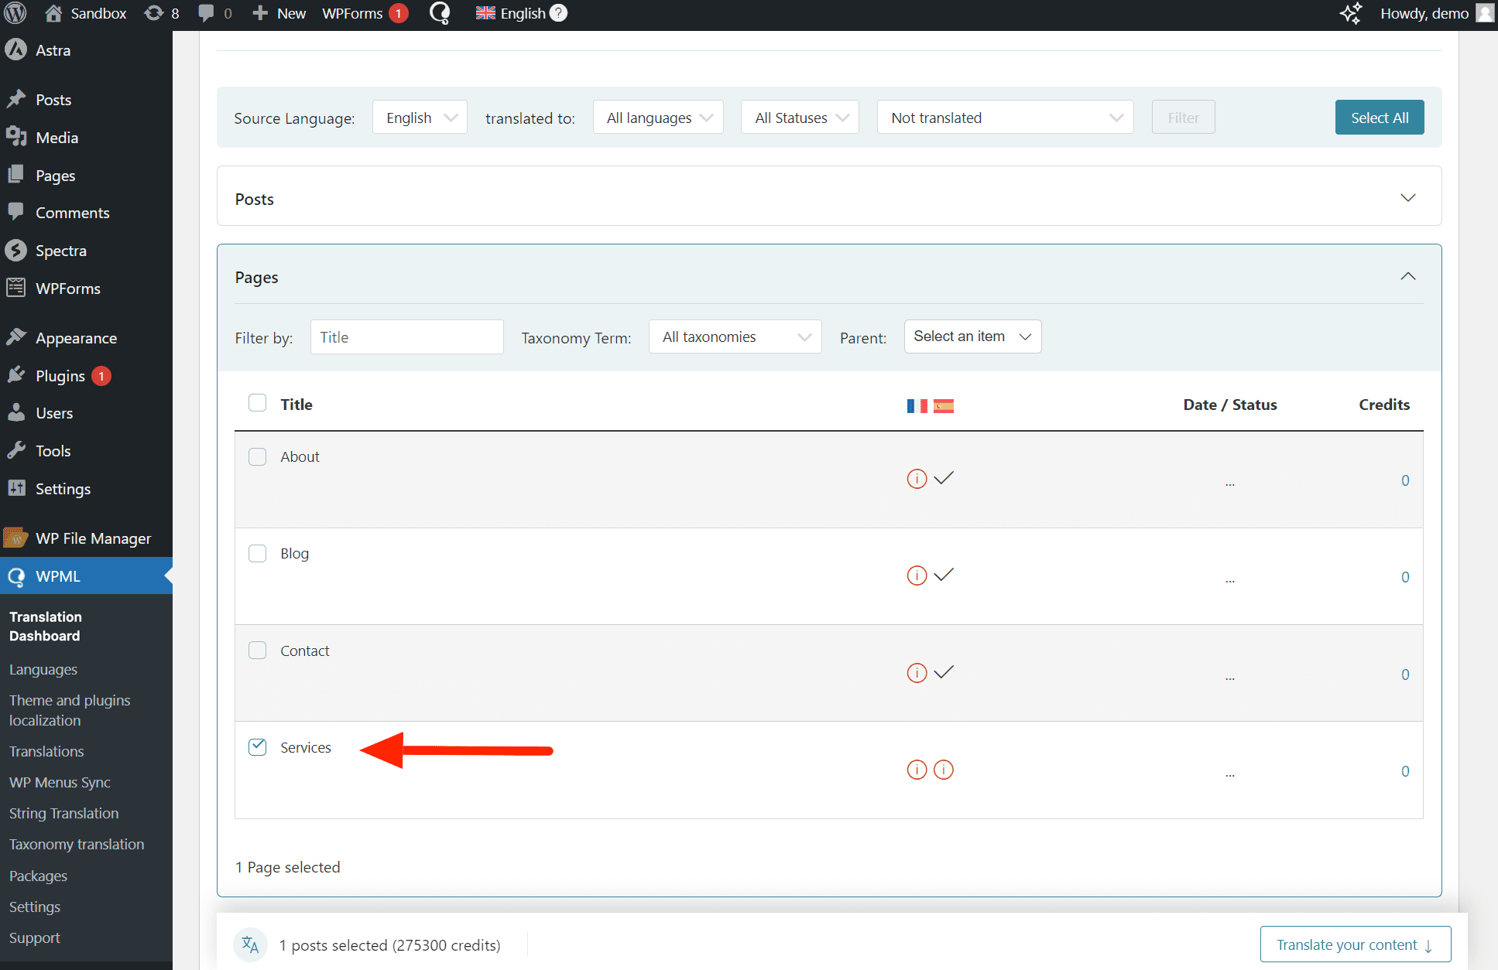Click the Title filter input field
1498x970 pixels.
(407, 337)
